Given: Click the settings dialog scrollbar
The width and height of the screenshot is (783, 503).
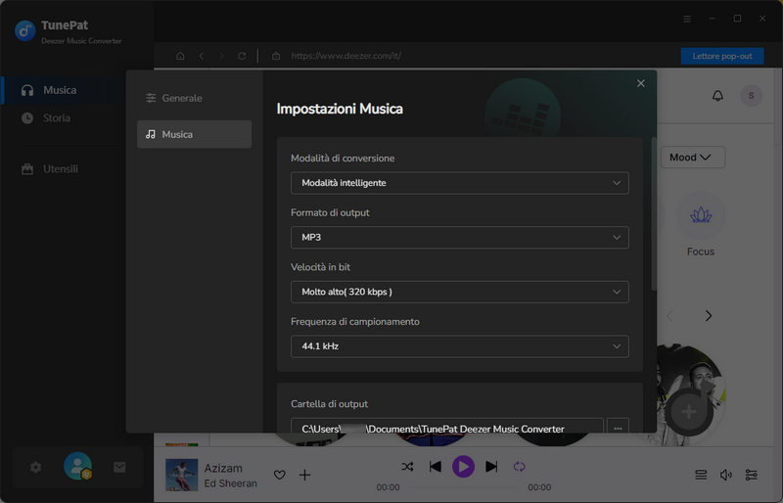Looking at the screenshot, I should (653, 213).
